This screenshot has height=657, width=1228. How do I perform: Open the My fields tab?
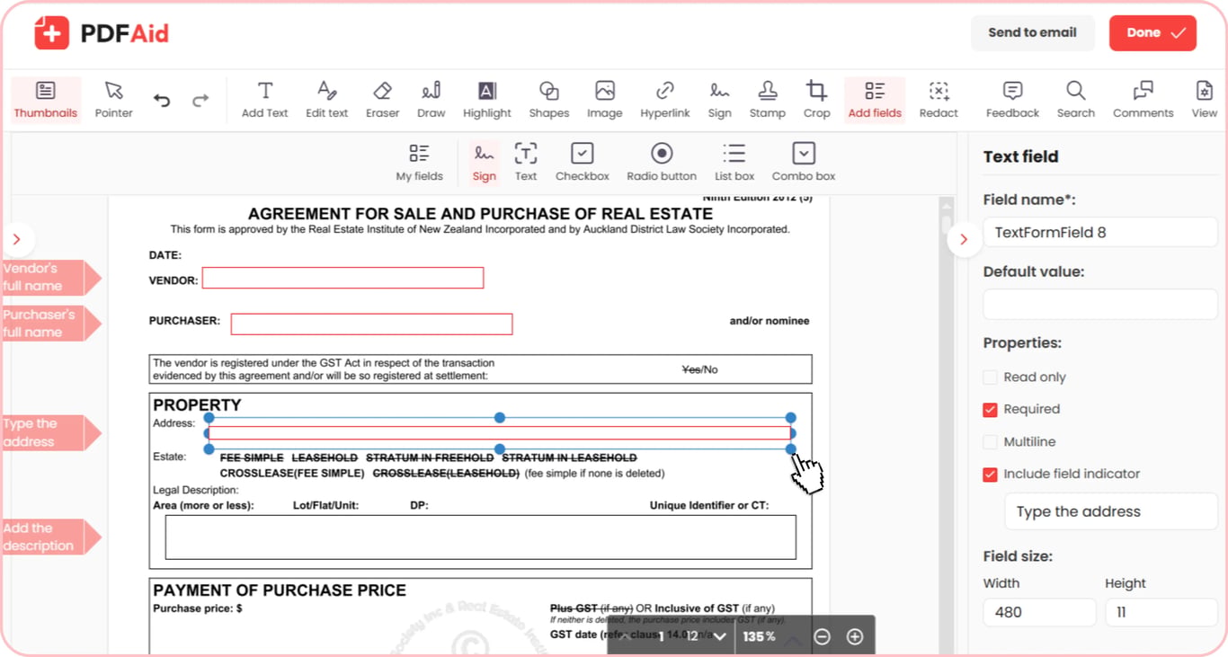point(420,163)
